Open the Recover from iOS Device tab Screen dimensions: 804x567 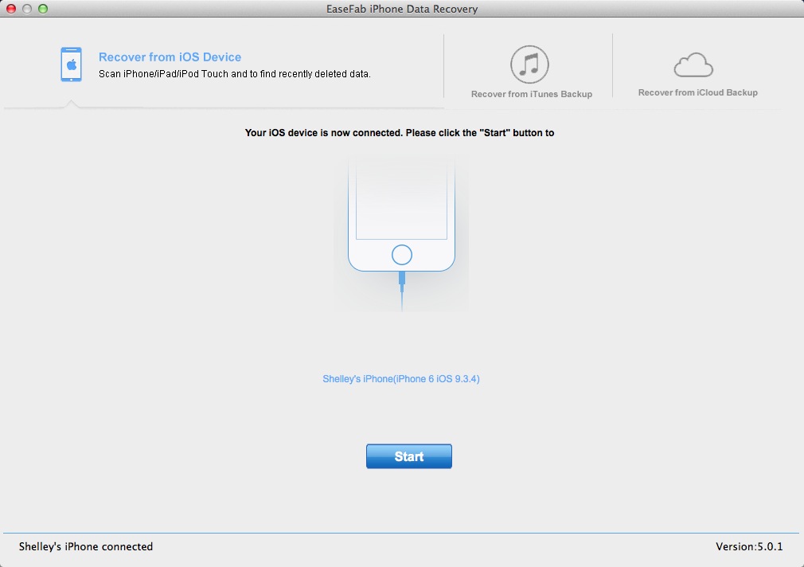tap(170, 57)
